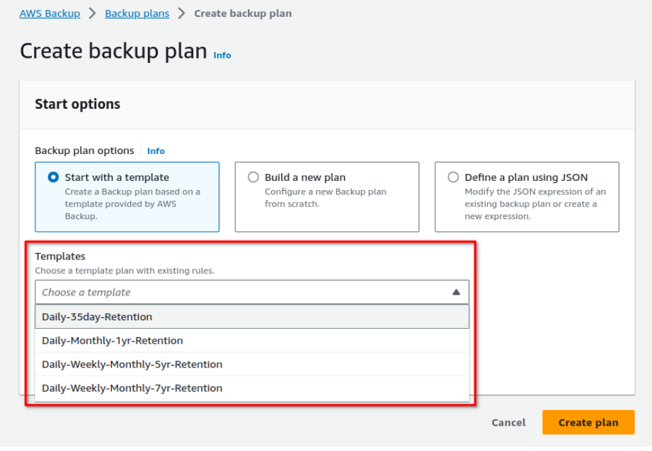Viewport: 652px width, 451px height.
Task: Select the Start with a template radio button
Action: click(53, 177)
